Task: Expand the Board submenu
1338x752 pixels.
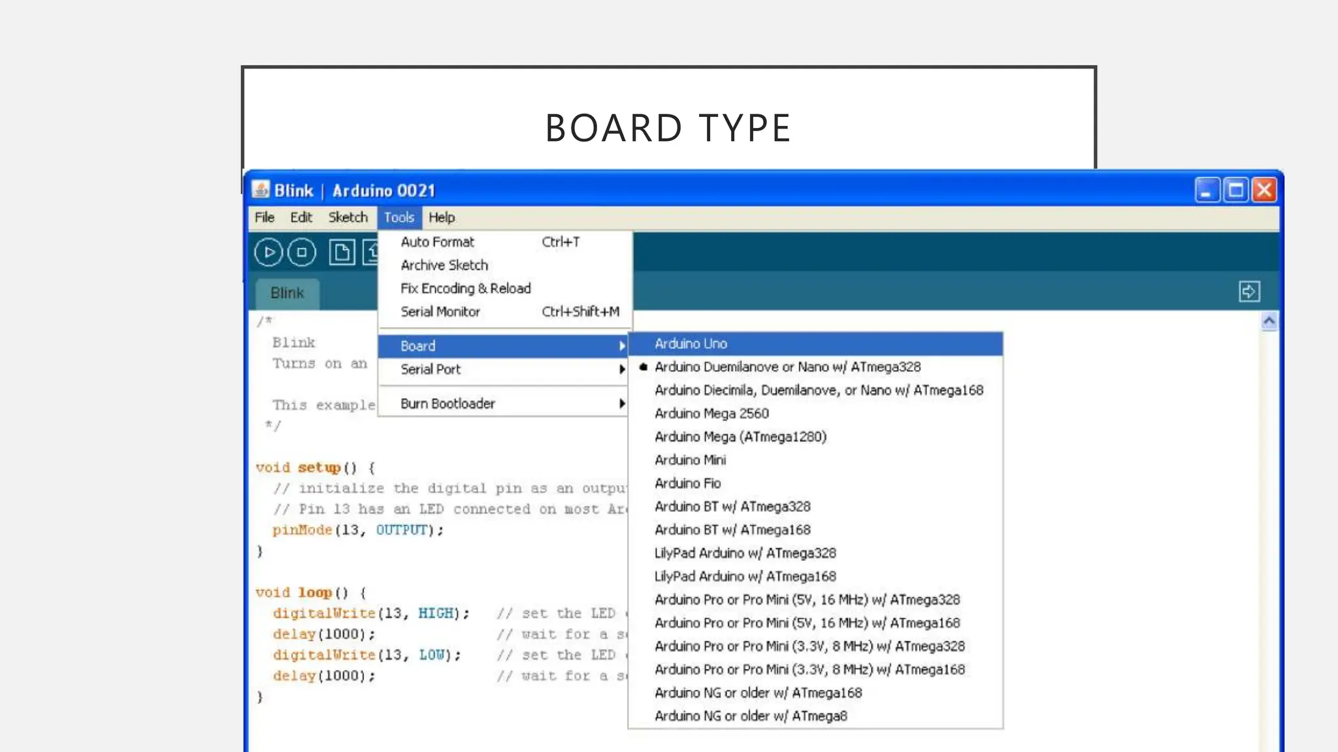Action: [x=504, y=346]
